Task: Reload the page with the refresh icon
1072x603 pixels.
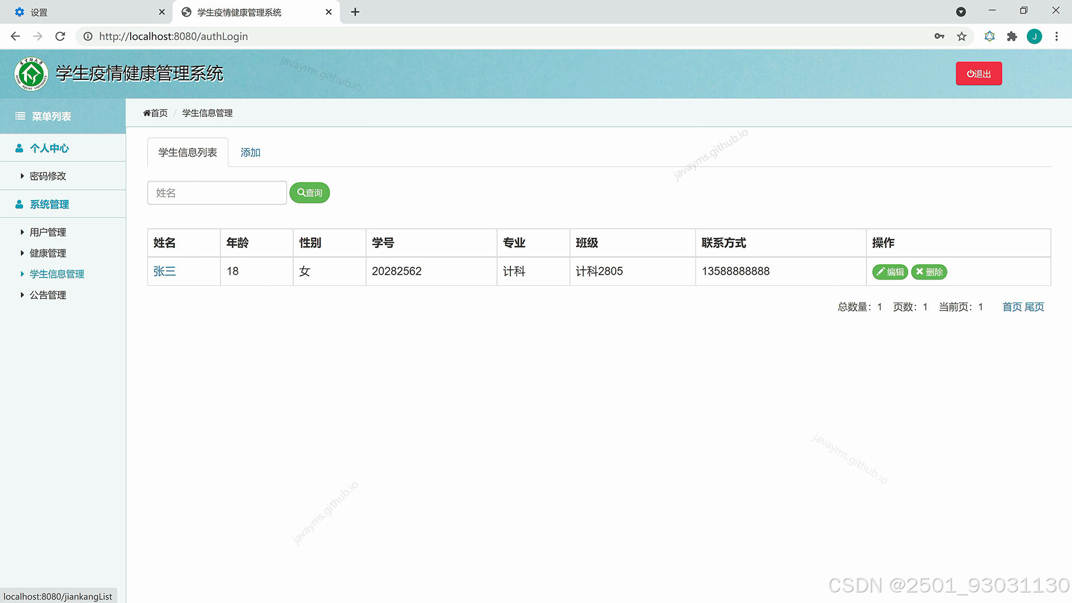Action: [x=60, y=36]
